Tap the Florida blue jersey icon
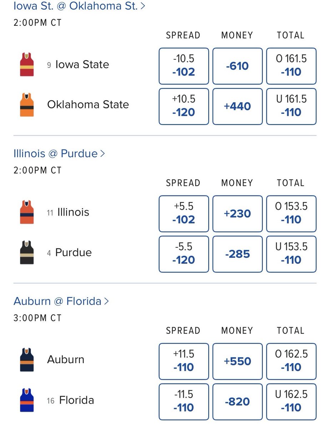Viewport: 330px width, 429px height. pyautogui.click(x=27, y=400)
